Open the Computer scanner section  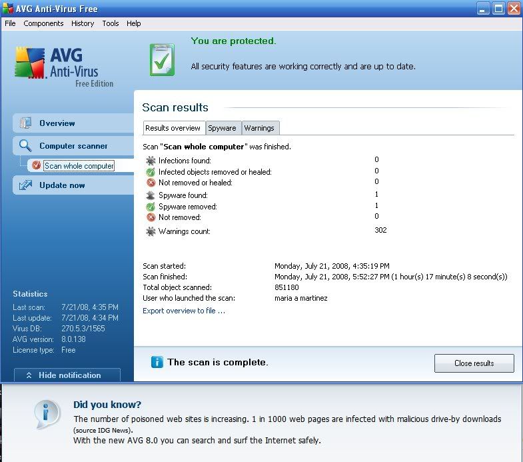point(73,145)
